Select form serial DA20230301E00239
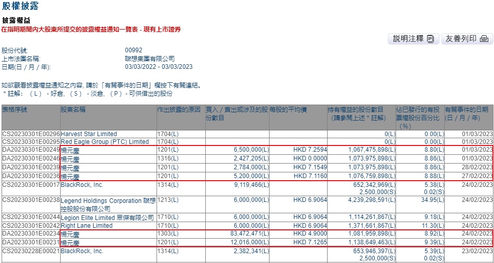494x263 pixels. 31,167
